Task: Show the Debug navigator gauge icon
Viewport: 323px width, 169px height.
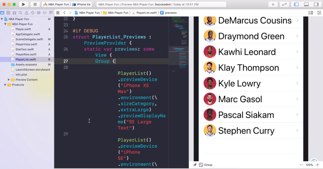Action: (38, 13)
